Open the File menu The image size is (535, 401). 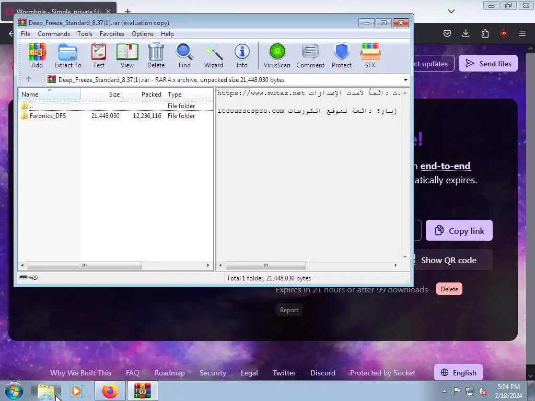pyautogui.click(x=26, y=34)
